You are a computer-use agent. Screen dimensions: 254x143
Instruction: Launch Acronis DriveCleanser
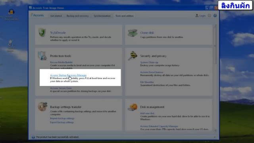(152, 72)
